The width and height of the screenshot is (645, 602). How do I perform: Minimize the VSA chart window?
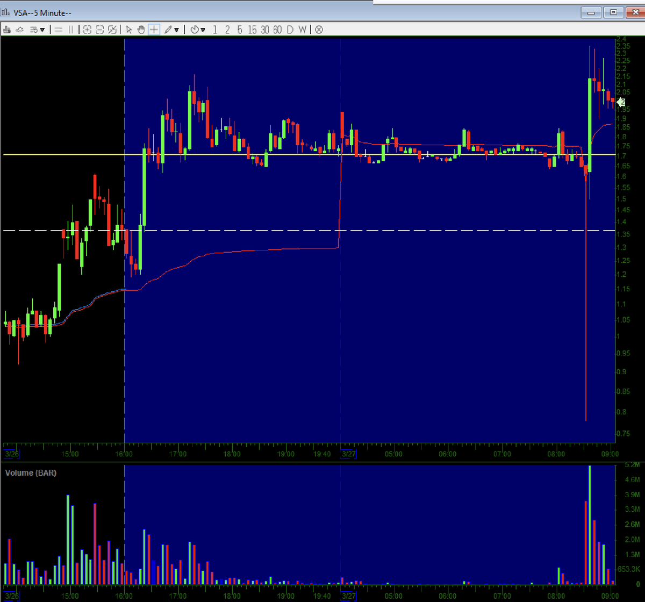[592, 12]
